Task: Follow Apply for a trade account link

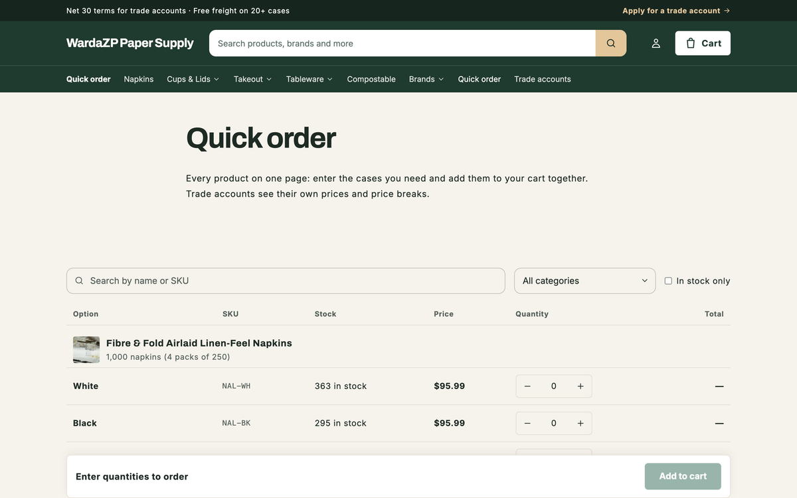Action: (x=676, y=11)
